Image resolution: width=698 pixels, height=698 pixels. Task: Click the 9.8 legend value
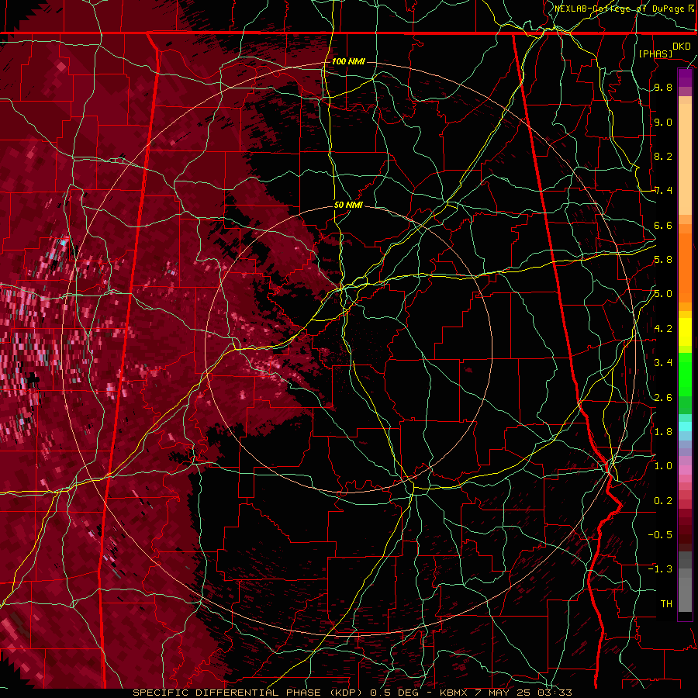coord(663,88)
